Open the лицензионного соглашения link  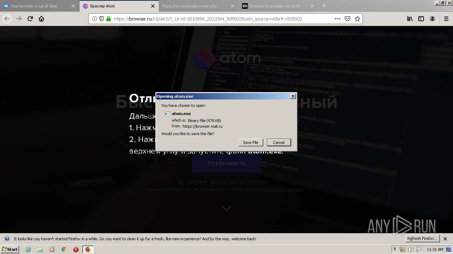click(x=274, y=189)
